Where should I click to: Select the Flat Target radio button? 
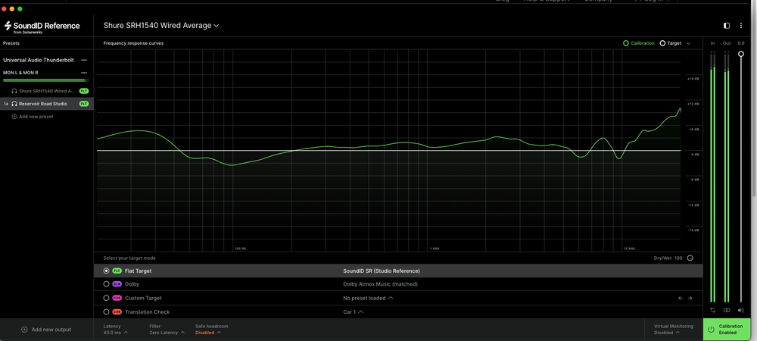(x=106, y=271)
